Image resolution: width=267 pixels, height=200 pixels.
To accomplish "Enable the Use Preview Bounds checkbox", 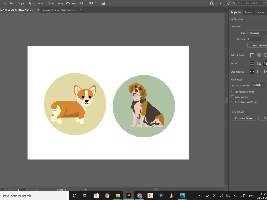I will (233, 91).
